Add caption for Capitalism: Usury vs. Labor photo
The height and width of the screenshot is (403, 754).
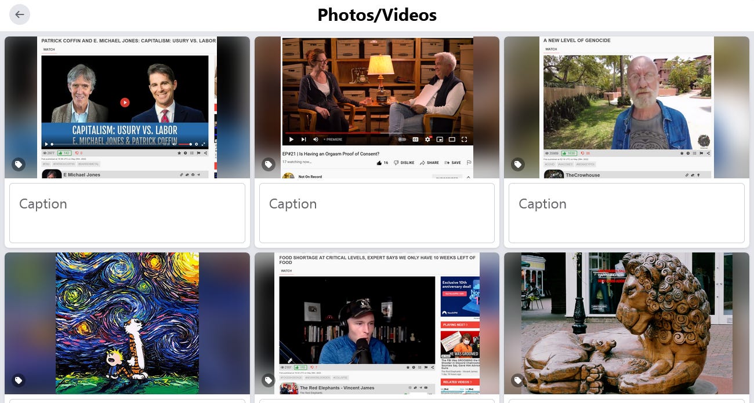coord(127,213)
